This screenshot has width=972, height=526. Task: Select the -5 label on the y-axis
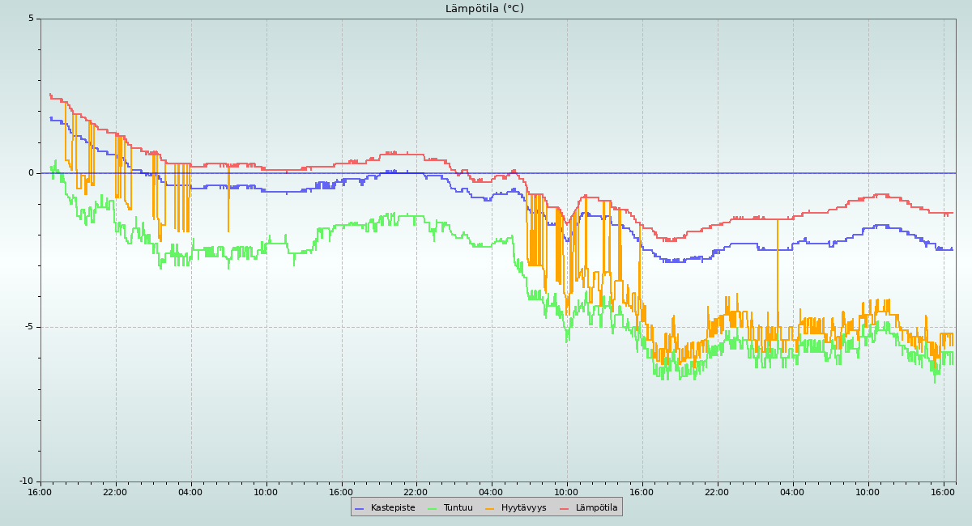pos(29,327)
